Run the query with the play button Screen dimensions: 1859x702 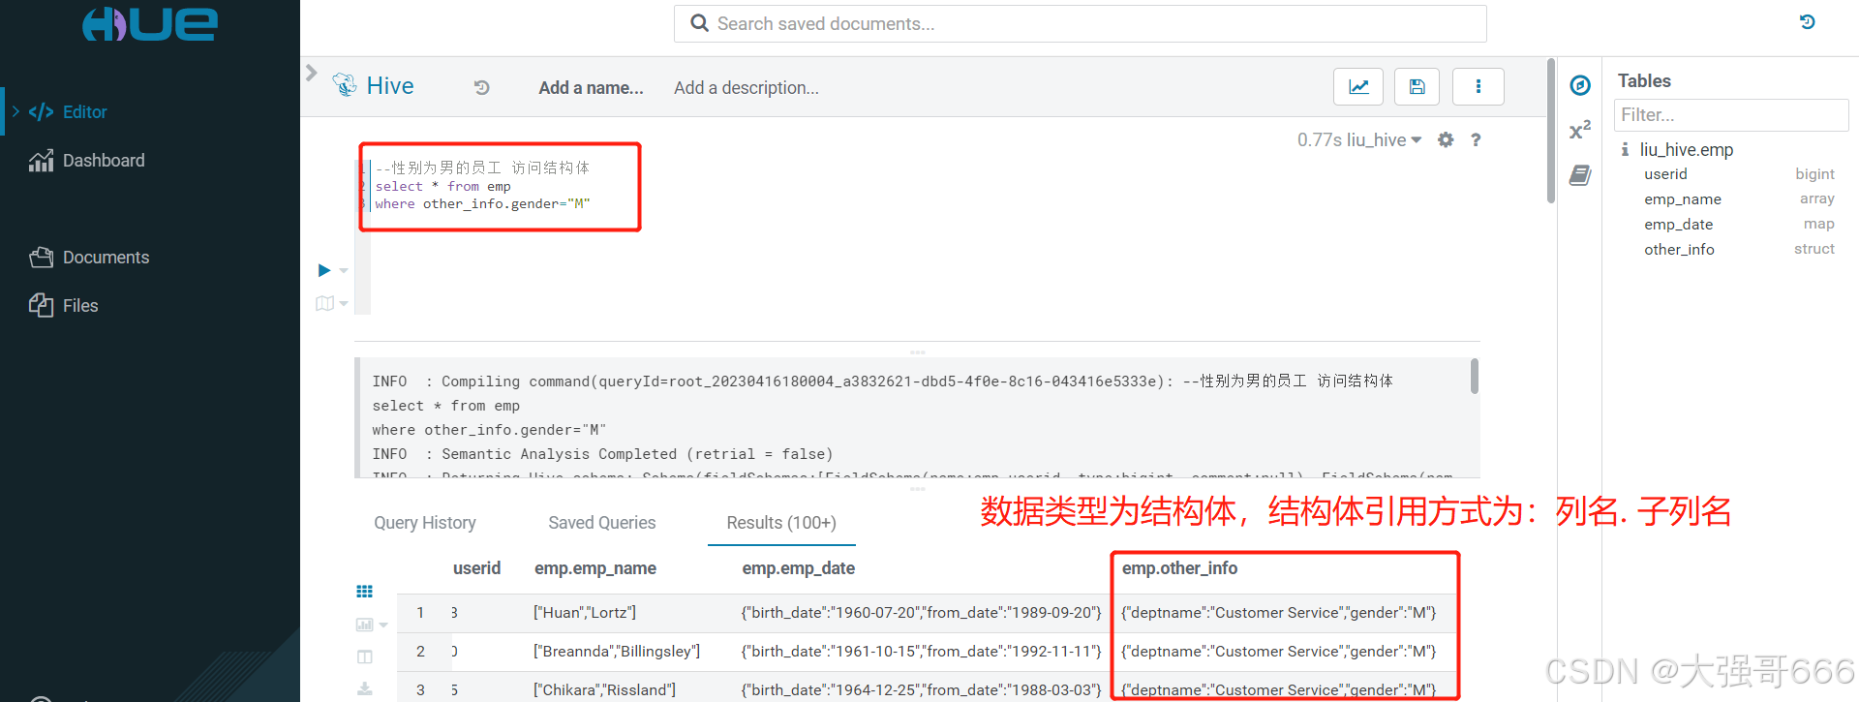(x=324, y=270)
